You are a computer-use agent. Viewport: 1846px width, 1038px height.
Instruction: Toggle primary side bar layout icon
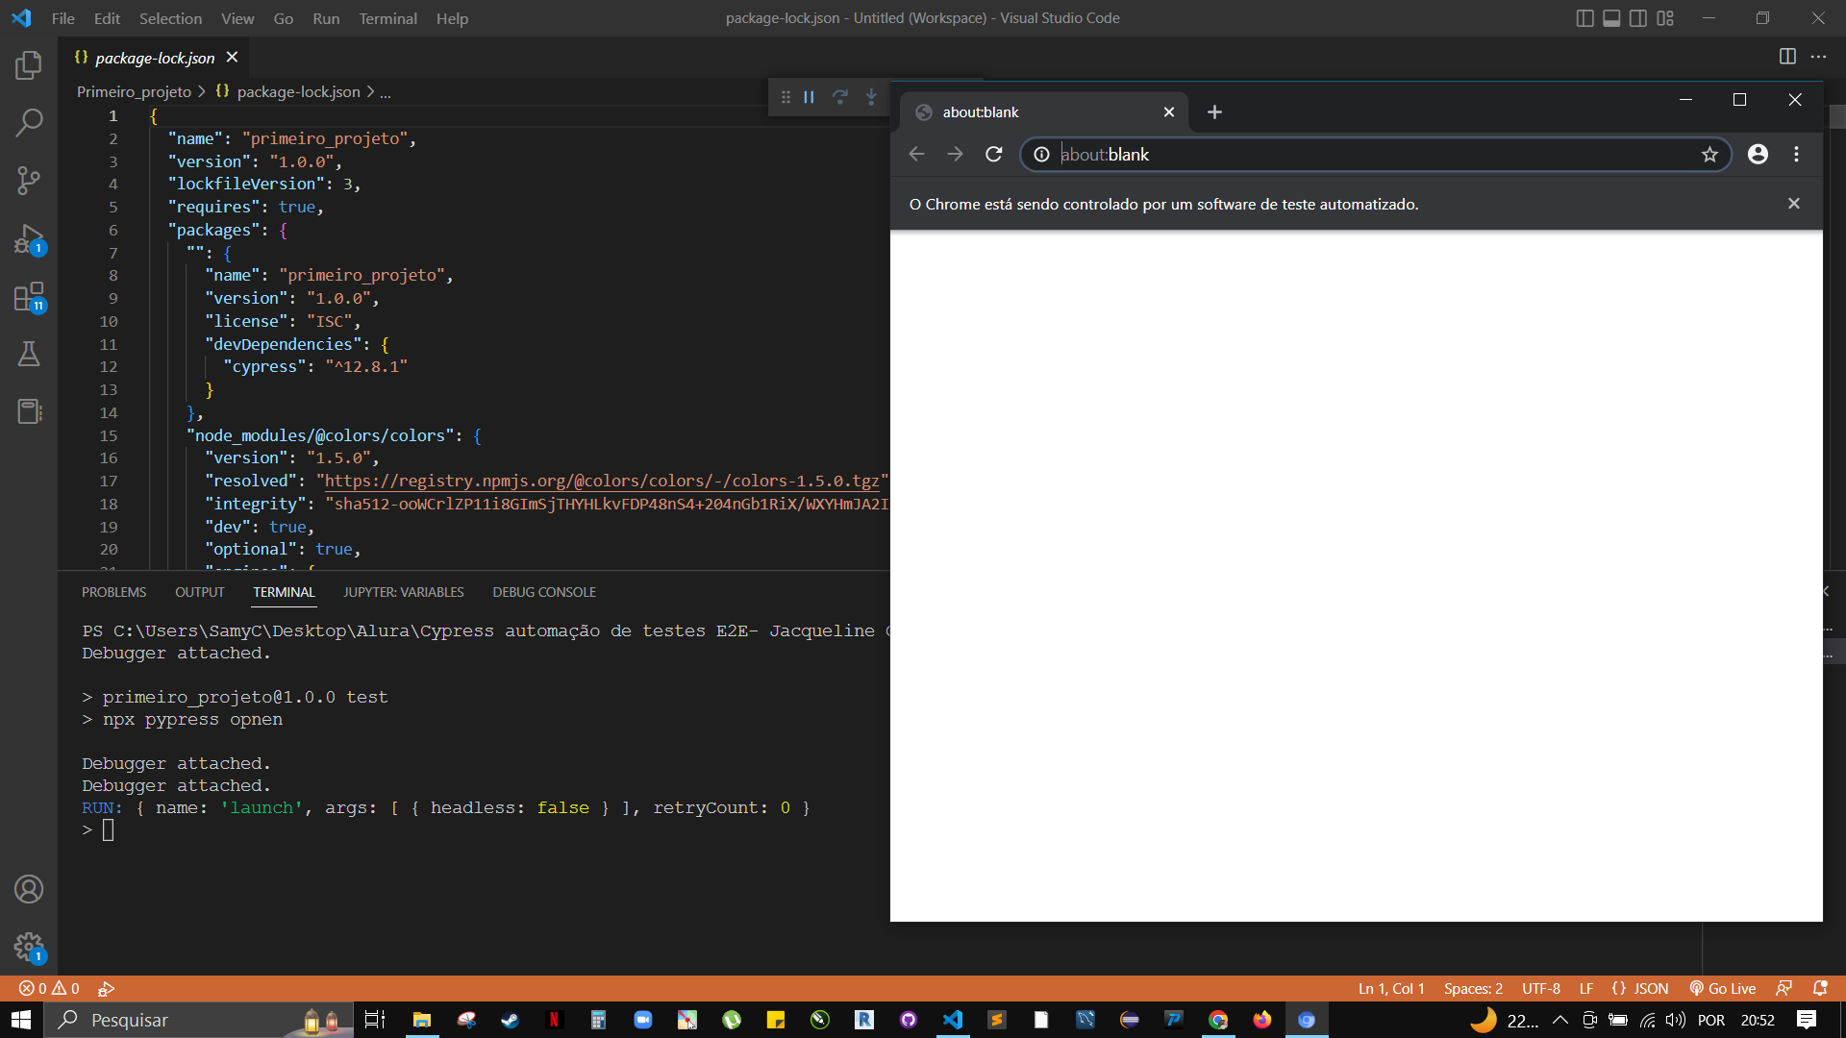1584,18
